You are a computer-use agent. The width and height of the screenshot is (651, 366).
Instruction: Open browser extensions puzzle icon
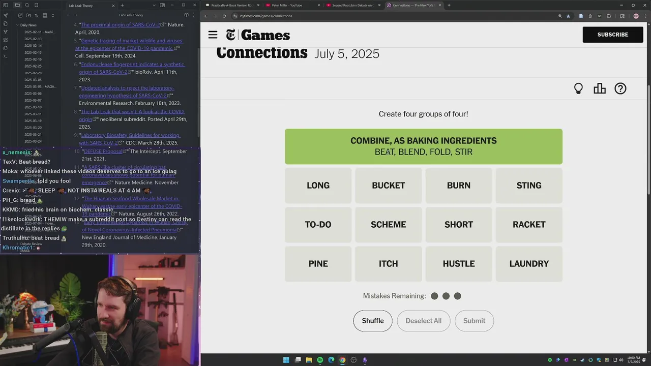click(609, 16)
